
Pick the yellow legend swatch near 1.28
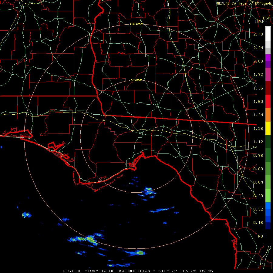268,128
